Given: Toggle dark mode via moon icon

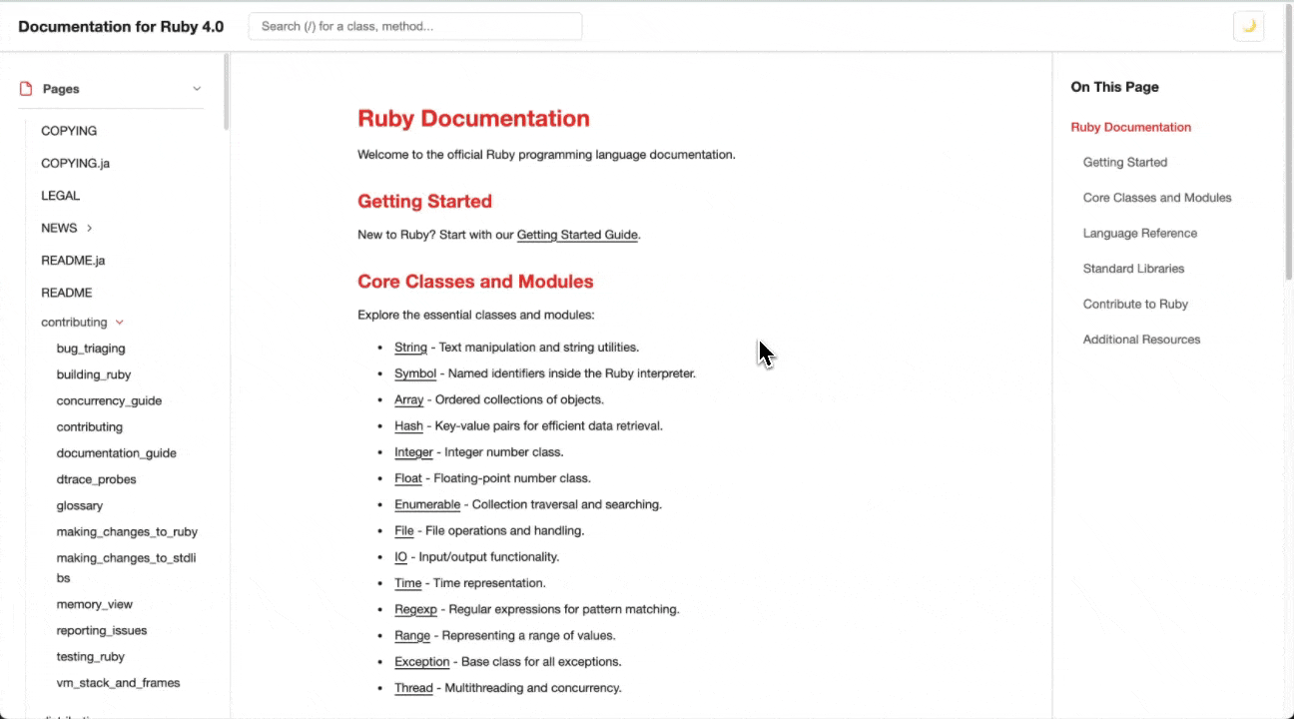Looking at the screenshot, I should 1248,26.
